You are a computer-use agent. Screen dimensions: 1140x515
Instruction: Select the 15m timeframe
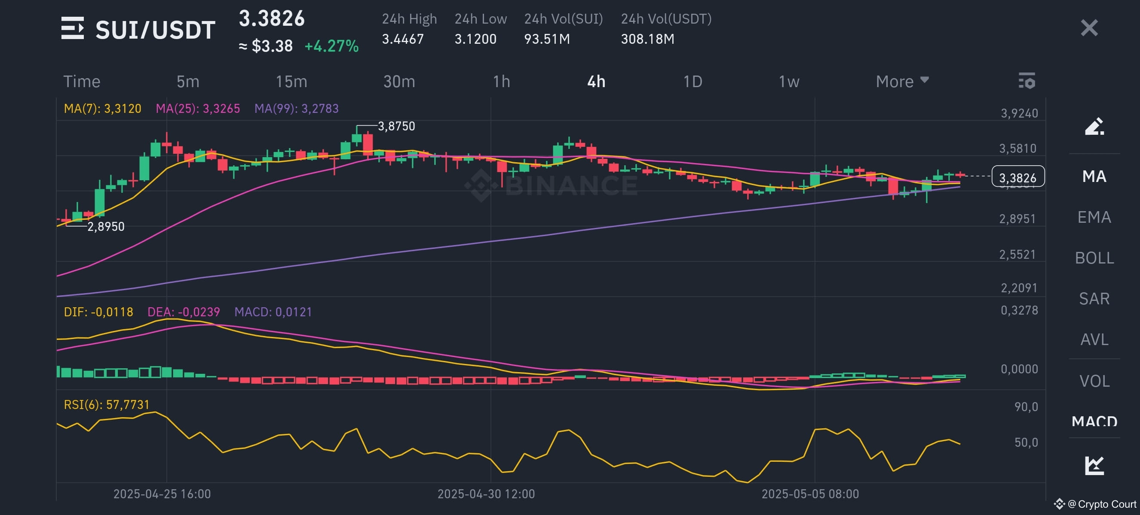tap(291, 81)
